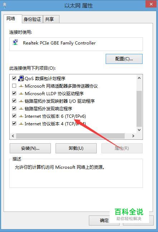158x232 pixels.
Task: Click the Realtek network adapter icon
Action: point(15,43)
